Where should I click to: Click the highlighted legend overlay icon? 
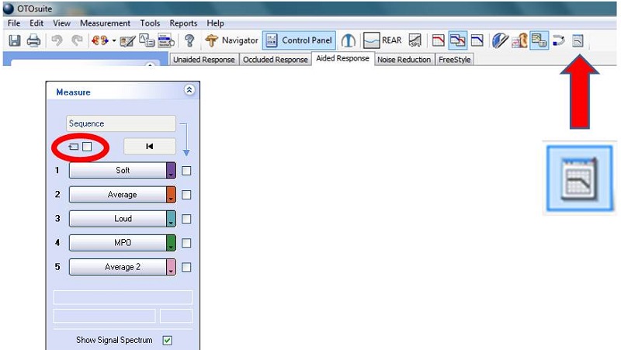[x=539, y=40]
